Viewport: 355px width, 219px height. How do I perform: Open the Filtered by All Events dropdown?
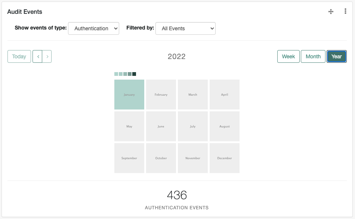point(185,28)
